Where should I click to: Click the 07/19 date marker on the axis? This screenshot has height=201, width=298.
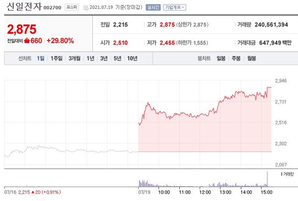(x=144, y=190)
